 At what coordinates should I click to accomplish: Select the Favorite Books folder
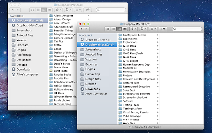63,74
